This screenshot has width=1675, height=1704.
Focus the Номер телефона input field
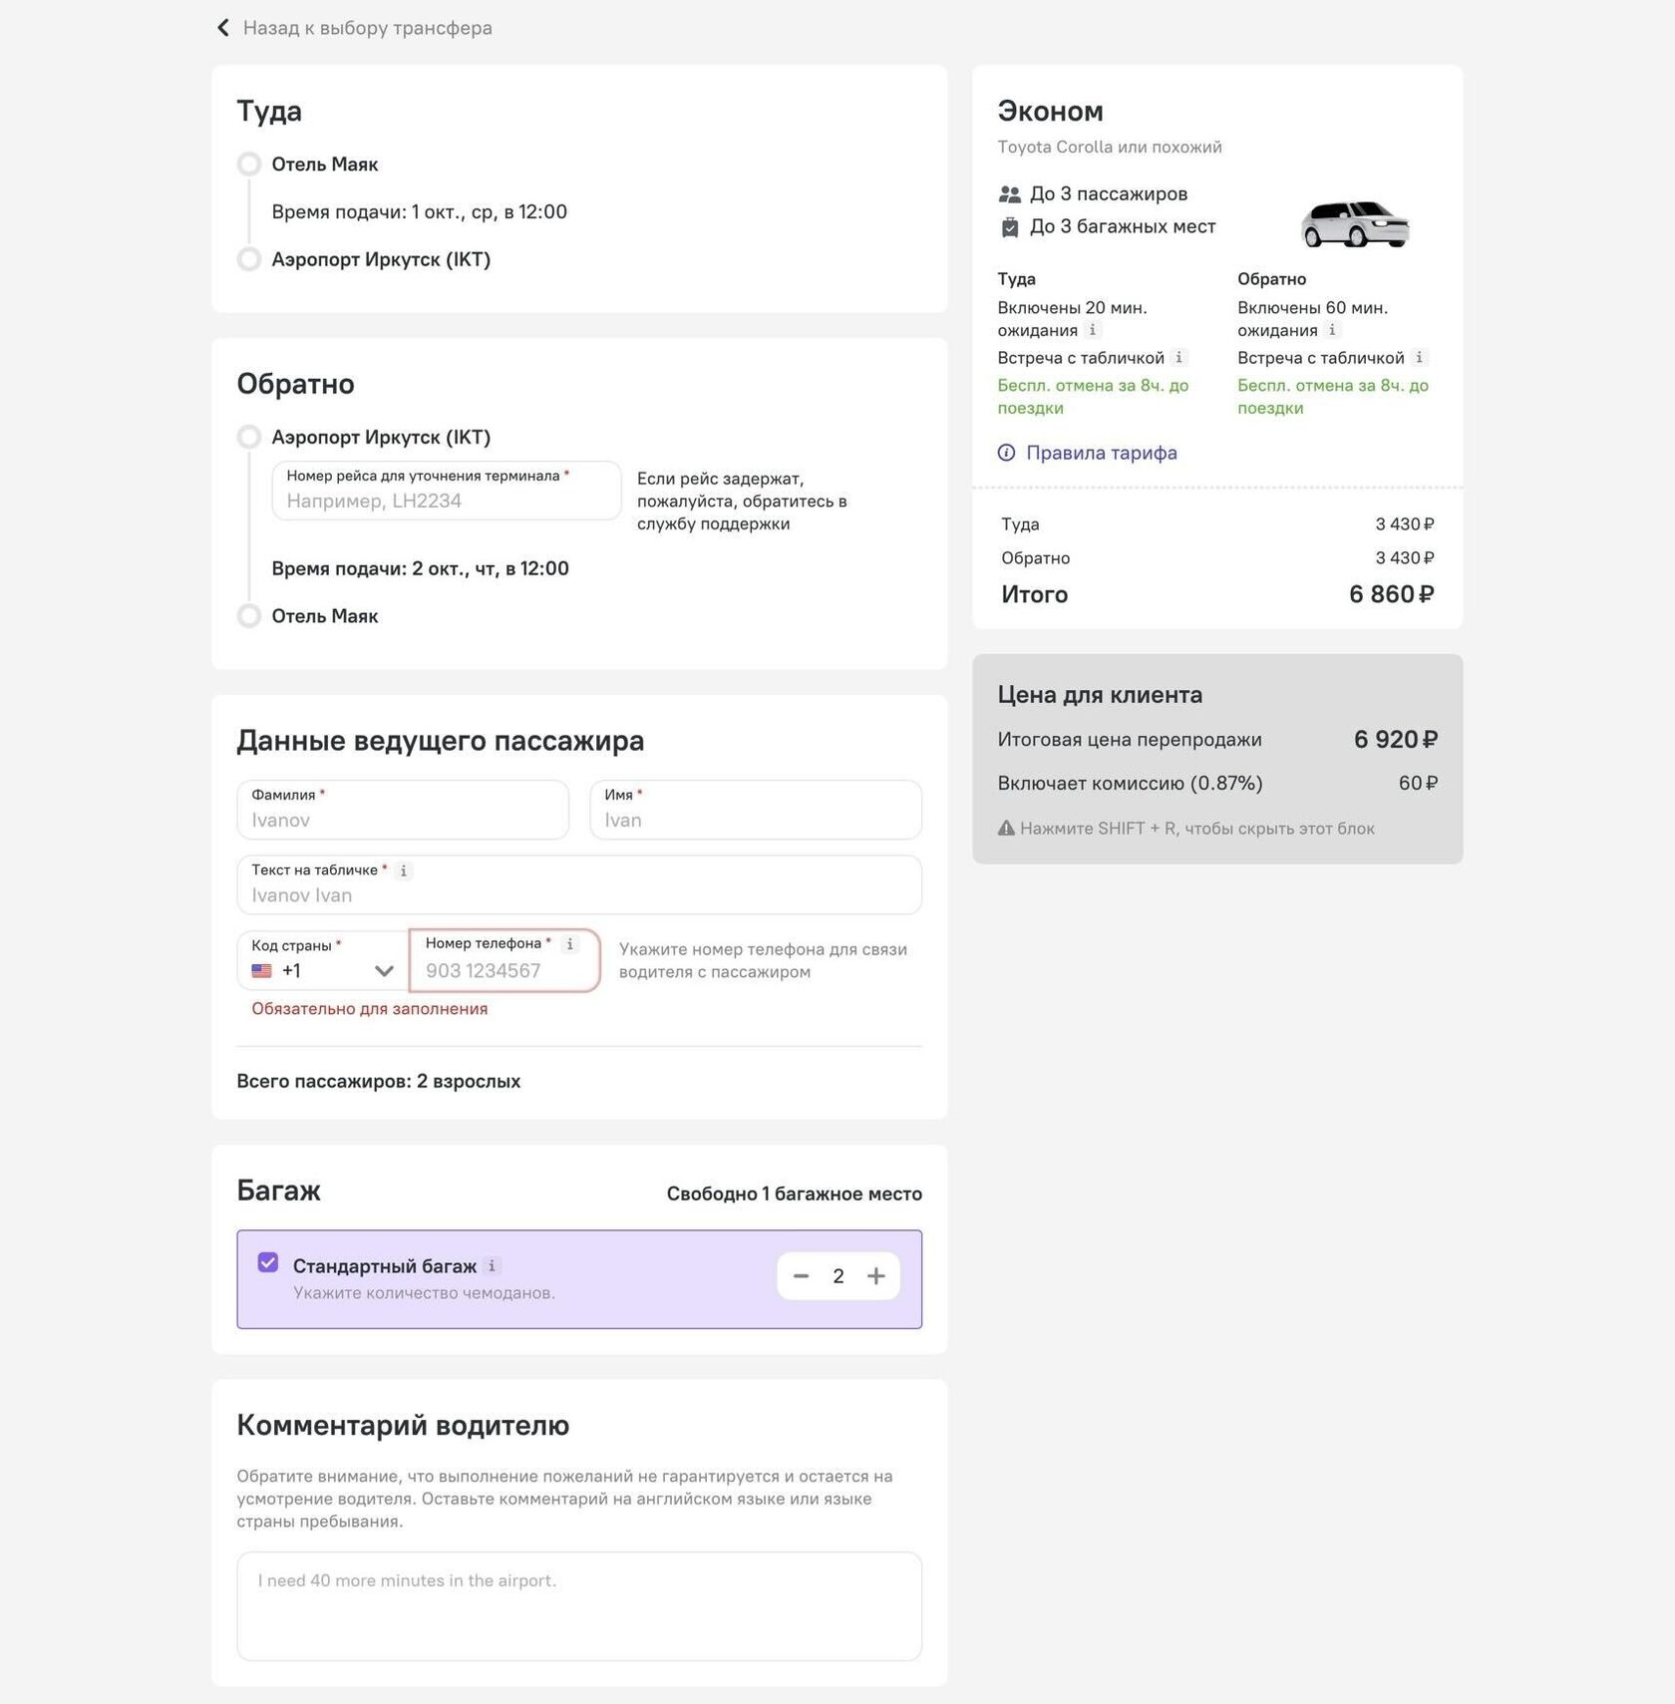point(504,960)
